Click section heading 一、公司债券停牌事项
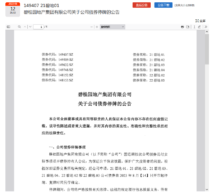 pos(67,147)
